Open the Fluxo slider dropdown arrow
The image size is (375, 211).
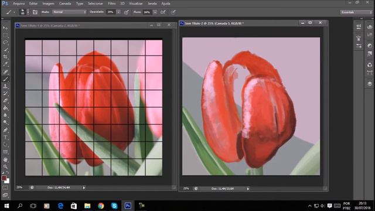pyautogui.click(x=155, y=12)
